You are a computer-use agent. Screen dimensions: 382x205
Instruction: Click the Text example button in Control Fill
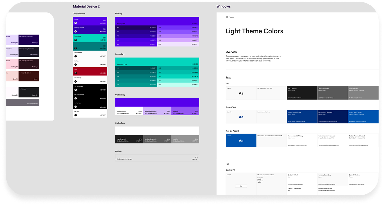pos(241,186)
